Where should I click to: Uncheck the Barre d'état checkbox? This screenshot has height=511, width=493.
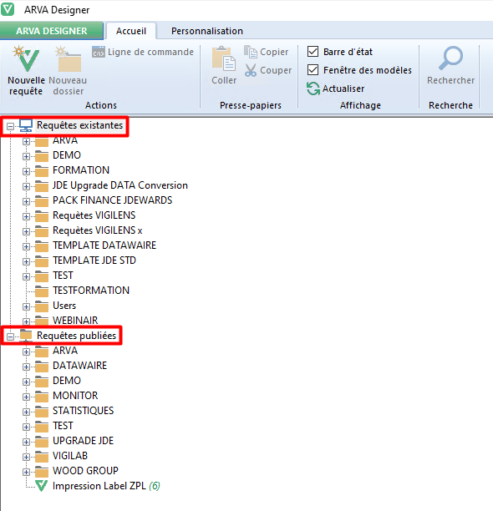tap(313, 52)
